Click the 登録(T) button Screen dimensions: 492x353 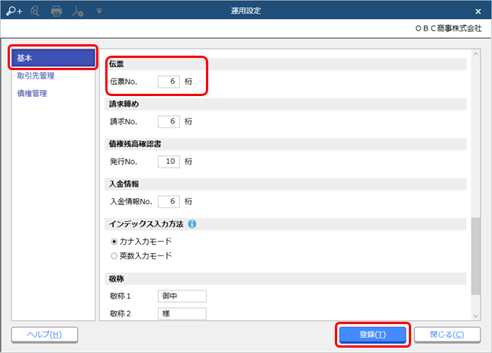372,335
